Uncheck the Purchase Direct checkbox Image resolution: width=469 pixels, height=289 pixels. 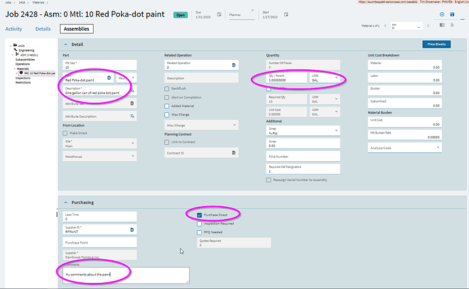point(200,215)
